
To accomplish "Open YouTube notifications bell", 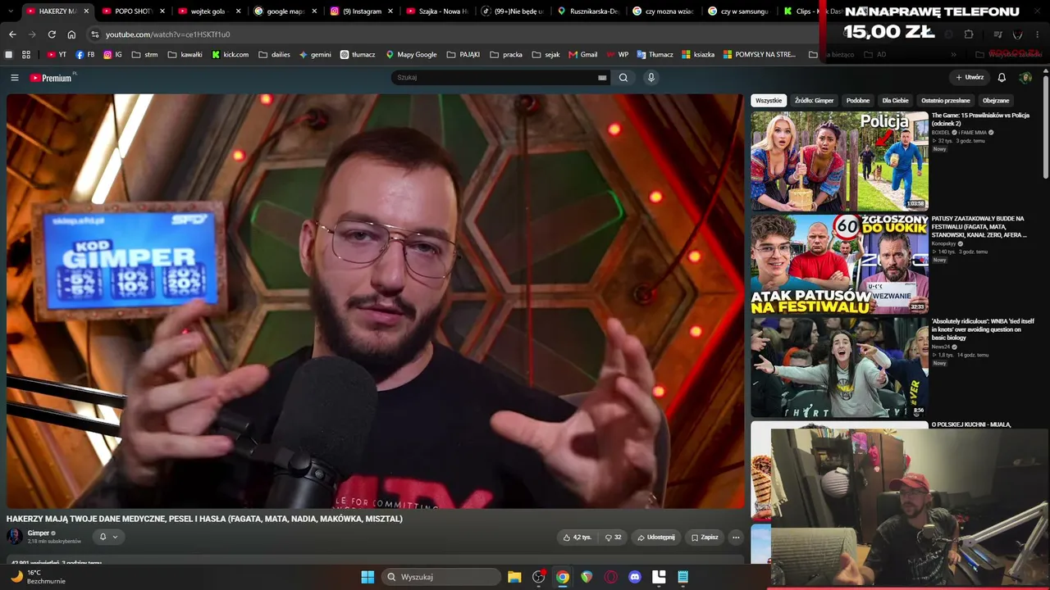I will tap(1002, 78).
